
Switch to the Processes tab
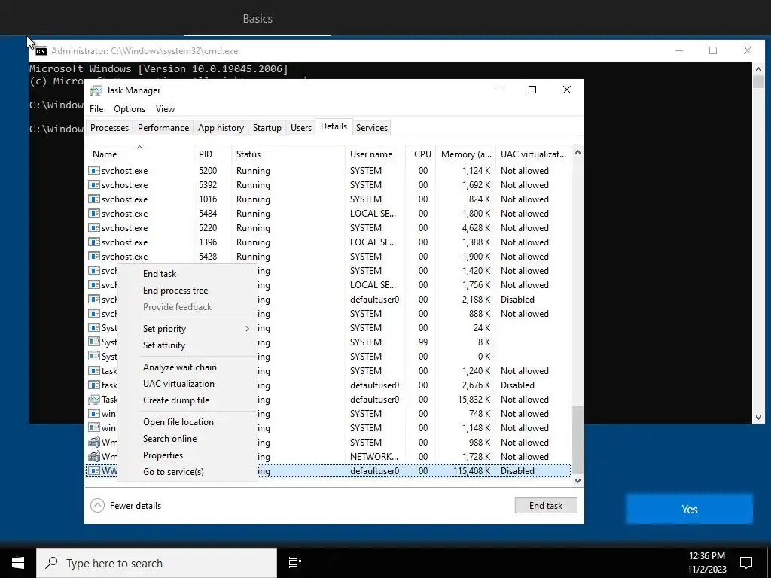pos(109,128)
